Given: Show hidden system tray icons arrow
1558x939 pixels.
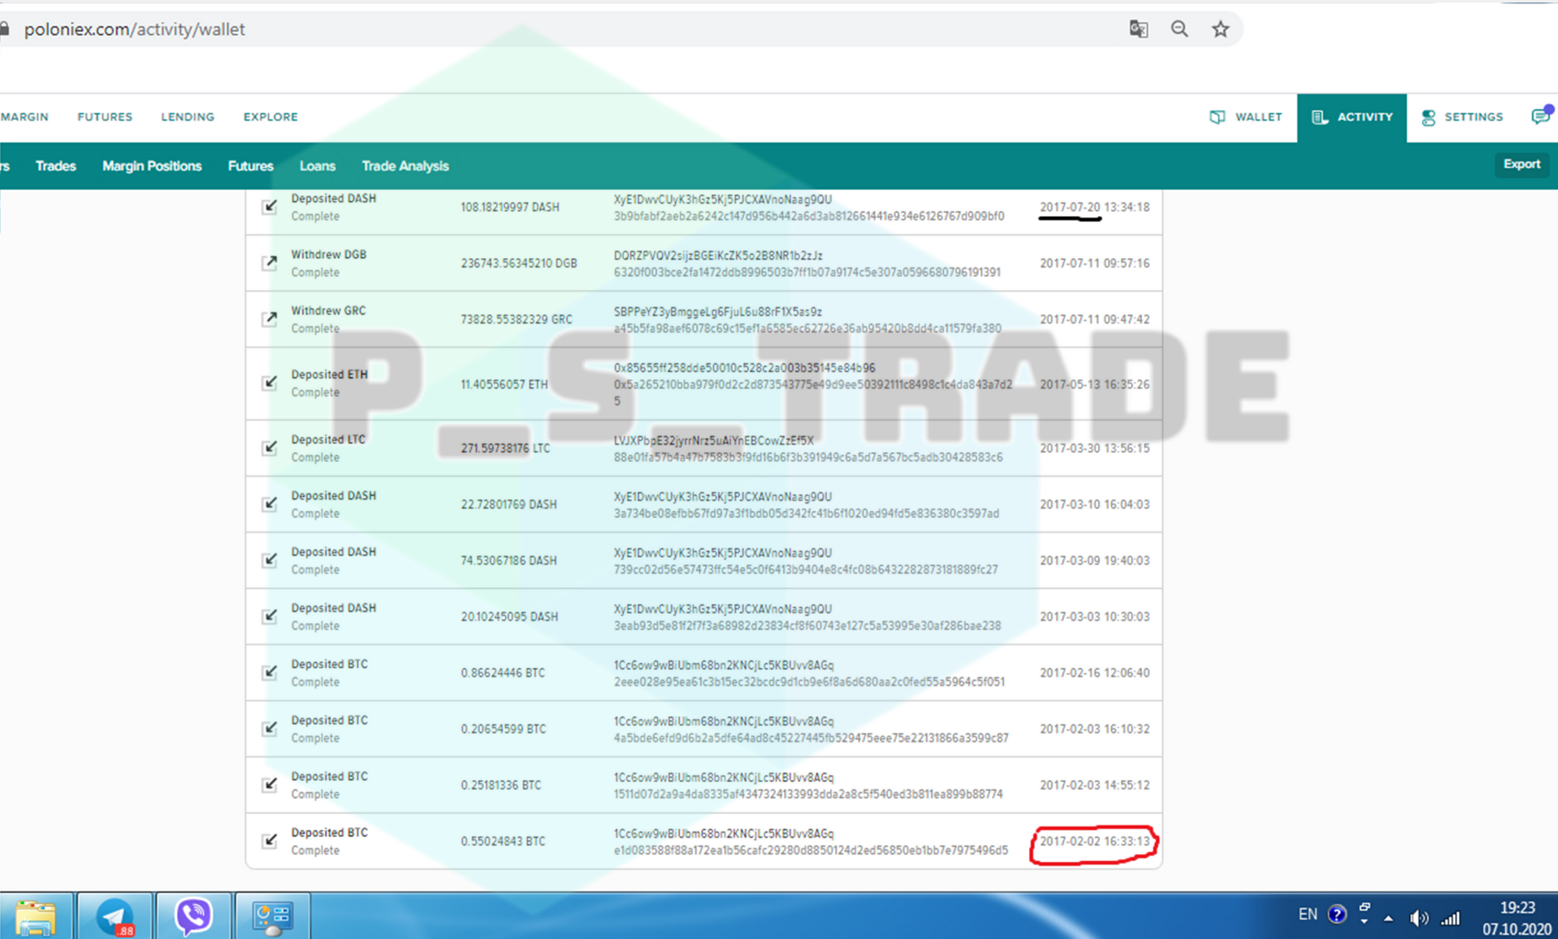Looking at the screenshot, I should [1388, 918].
